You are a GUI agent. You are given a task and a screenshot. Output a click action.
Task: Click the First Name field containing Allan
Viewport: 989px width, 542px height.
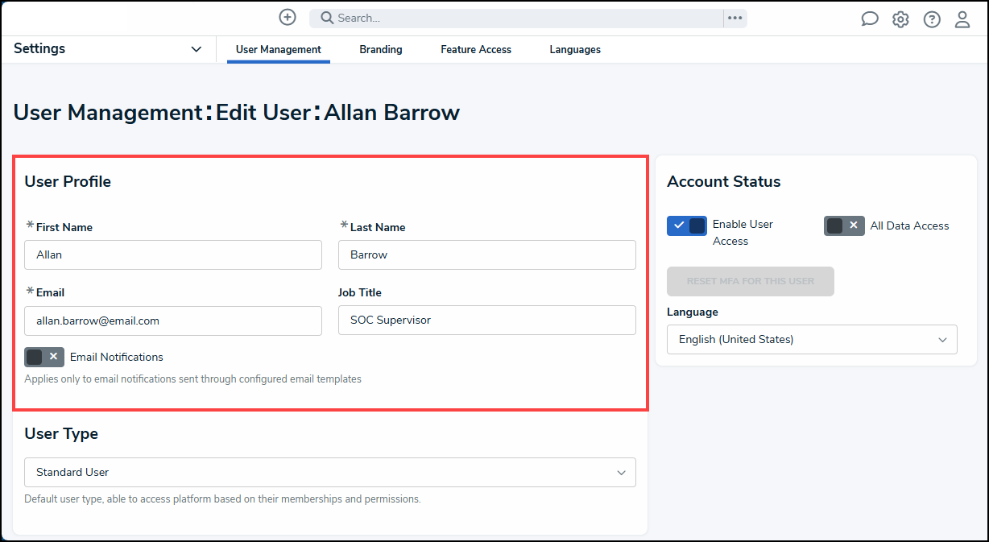pos(173,254)
